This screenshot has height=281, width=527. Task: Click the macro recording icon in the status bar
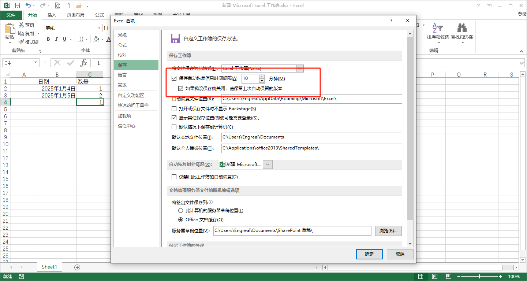pyautogui.click(x=21, y=277)
